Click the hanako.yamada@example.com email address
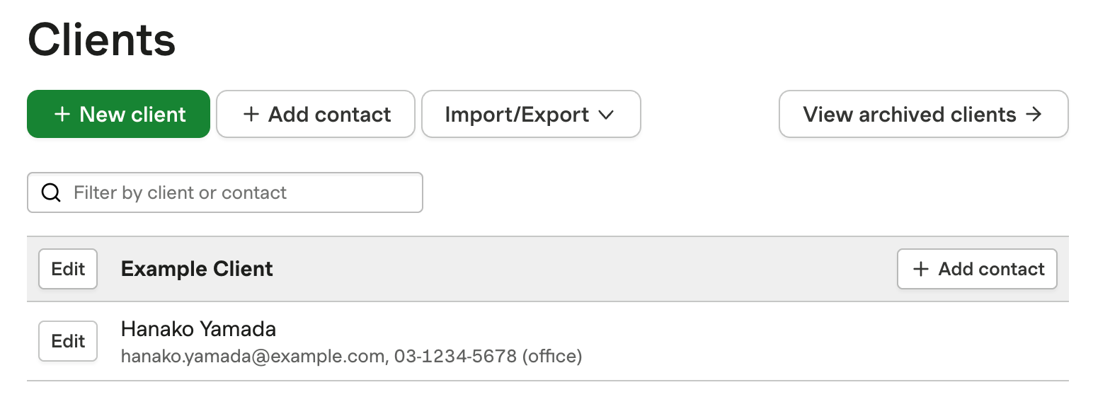This screenshot has width=1093, height=409. [253, 356]
